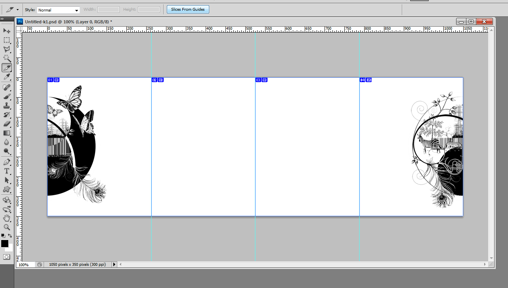
Task: Click the black foreground color swatch
Action: pos(4,243)
